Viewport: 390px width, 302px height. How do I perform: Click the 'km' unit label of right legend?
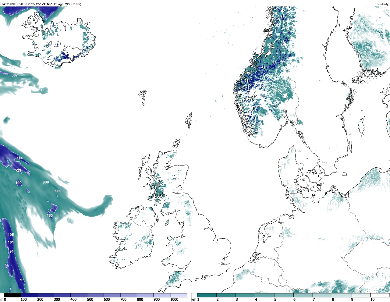(193, 300)
